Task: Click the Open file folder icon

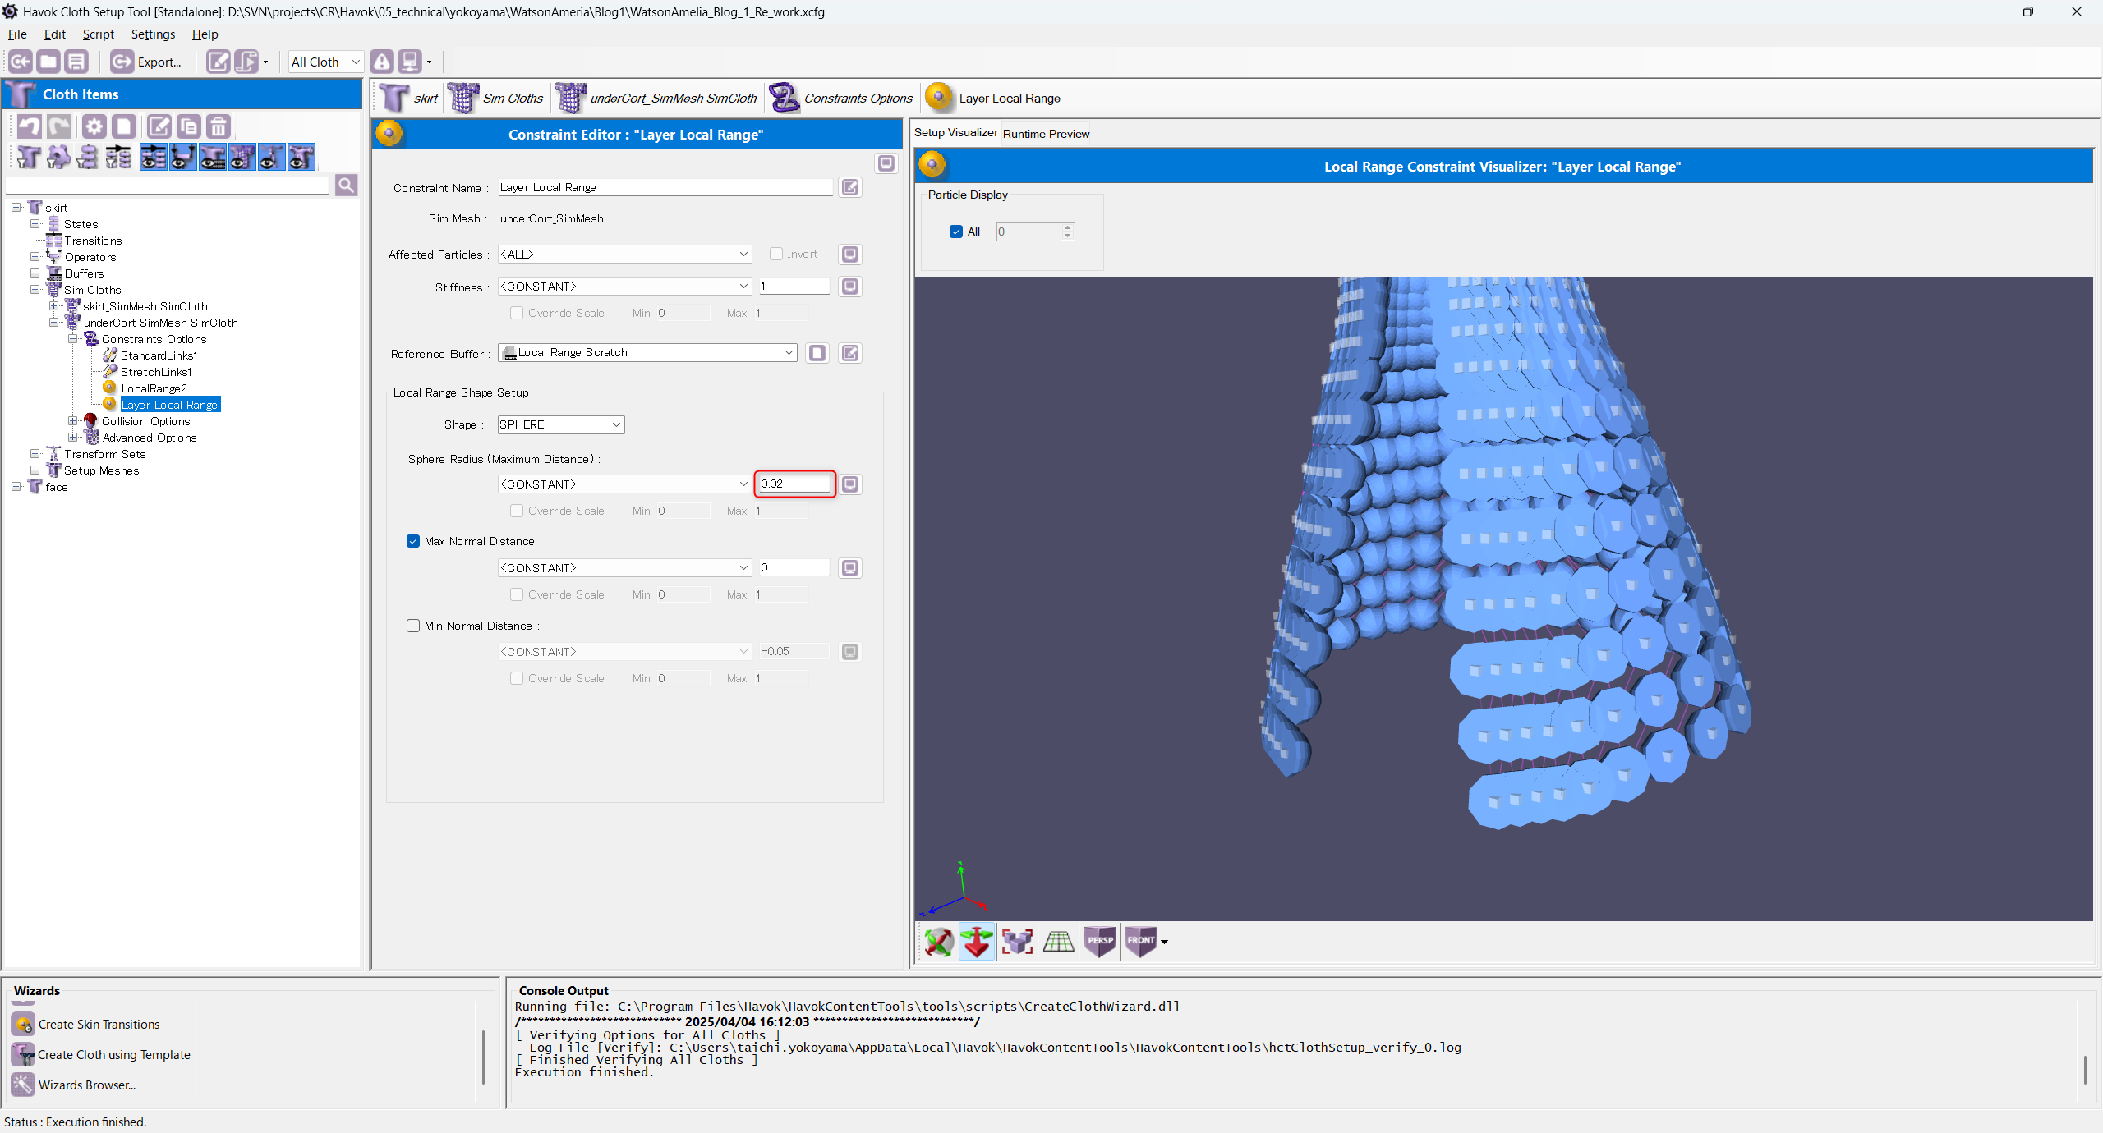Action: pos(48,62)
